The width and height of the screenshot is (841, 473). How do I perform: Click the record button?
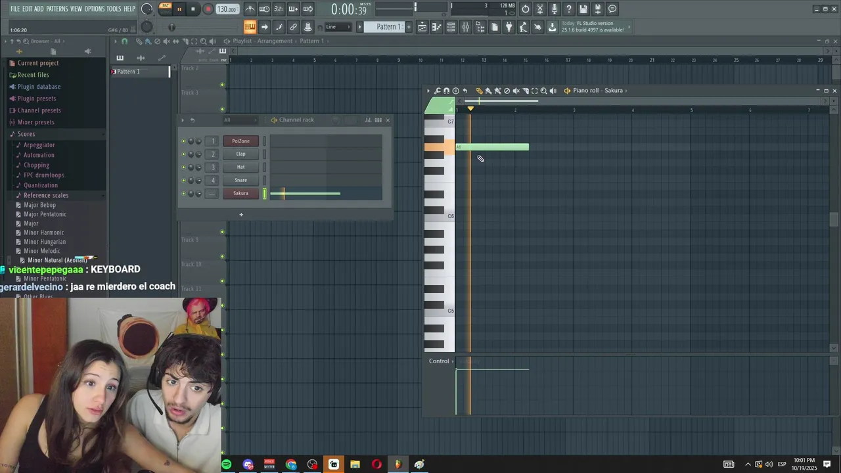208,9
